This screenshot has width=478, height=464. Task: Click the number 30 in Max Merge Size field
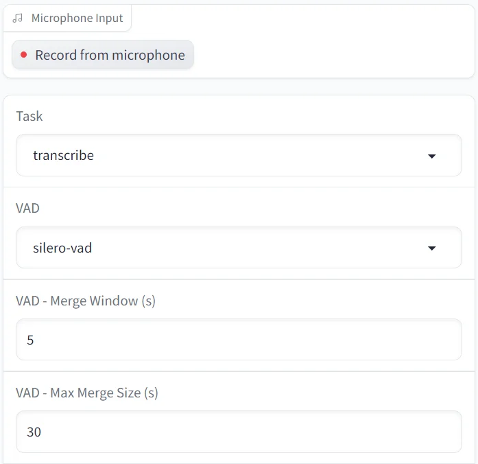coord(34,432)
